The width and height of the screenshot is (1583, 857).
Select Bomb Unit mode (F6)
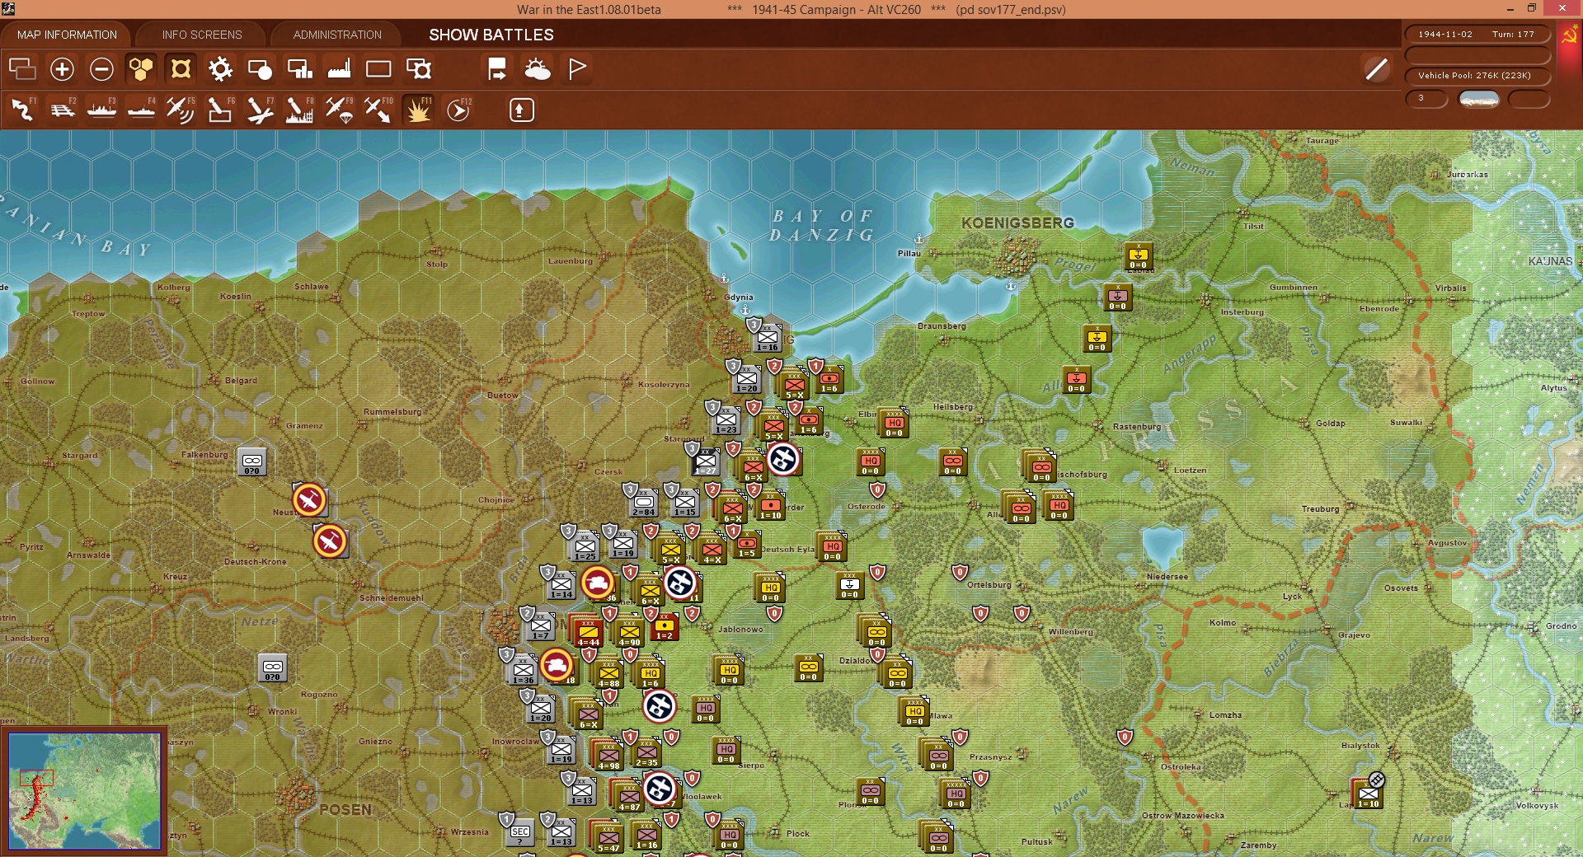pyautogui.click(x=220, y=110)
